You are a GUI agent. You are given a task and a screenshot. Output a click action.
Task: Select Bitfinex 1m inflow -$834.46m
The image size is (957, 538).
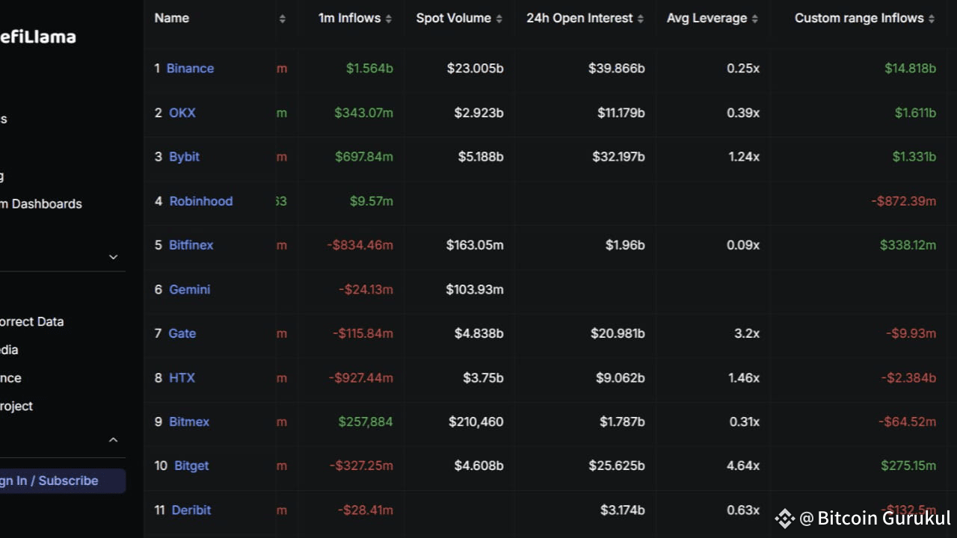pos(360,245)
